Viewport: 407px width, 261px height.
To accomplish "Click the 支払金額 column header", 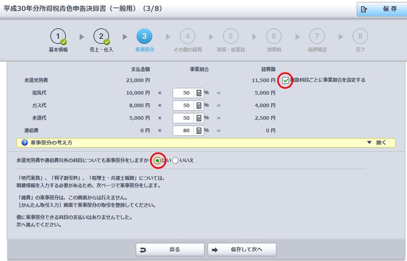I will 141,69.
